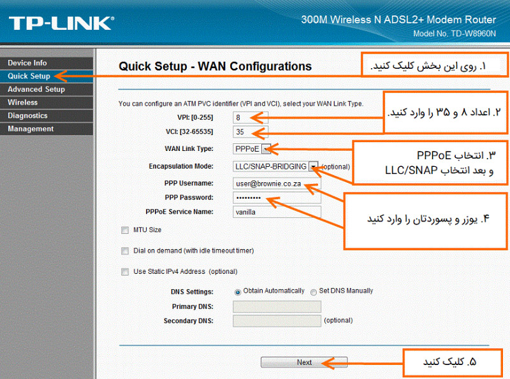This screenshot has width=510, height=379.
Task: Expand the Encapsulation Mode dropdown
Action: click(x=275, y=166)
